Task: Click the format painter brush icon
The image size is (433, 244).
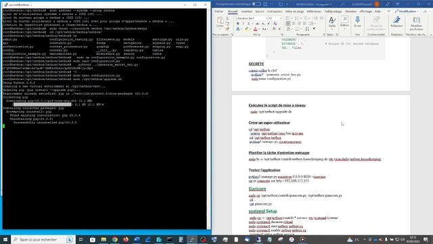Action: (227, 28)
